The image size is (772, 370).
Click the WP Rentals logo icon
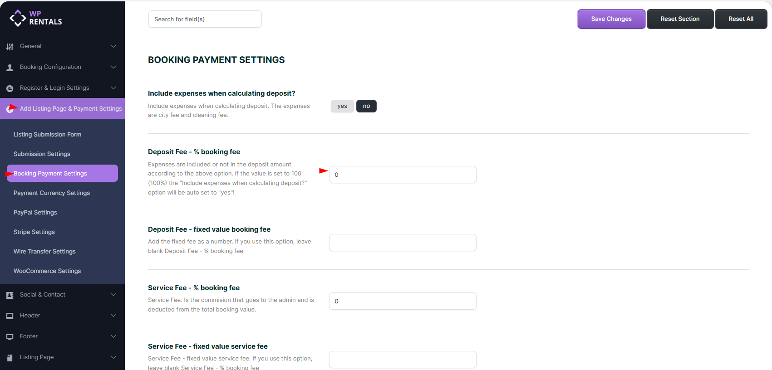[18, 18]
